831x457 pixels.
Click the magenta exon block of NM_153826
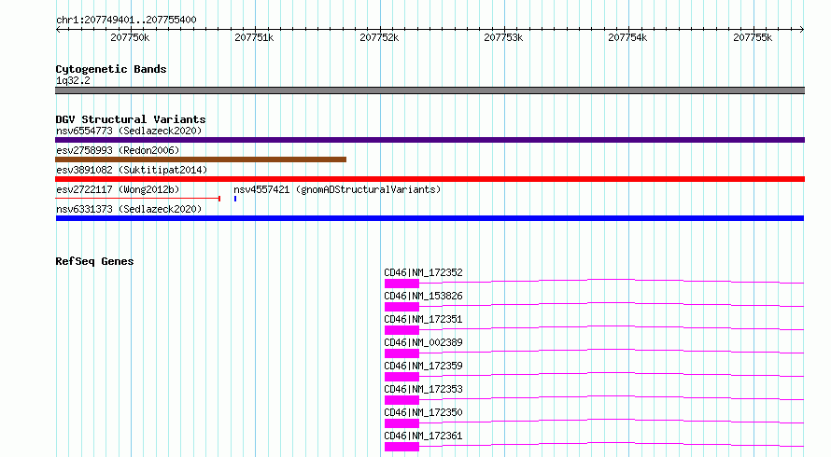[401, 307]
